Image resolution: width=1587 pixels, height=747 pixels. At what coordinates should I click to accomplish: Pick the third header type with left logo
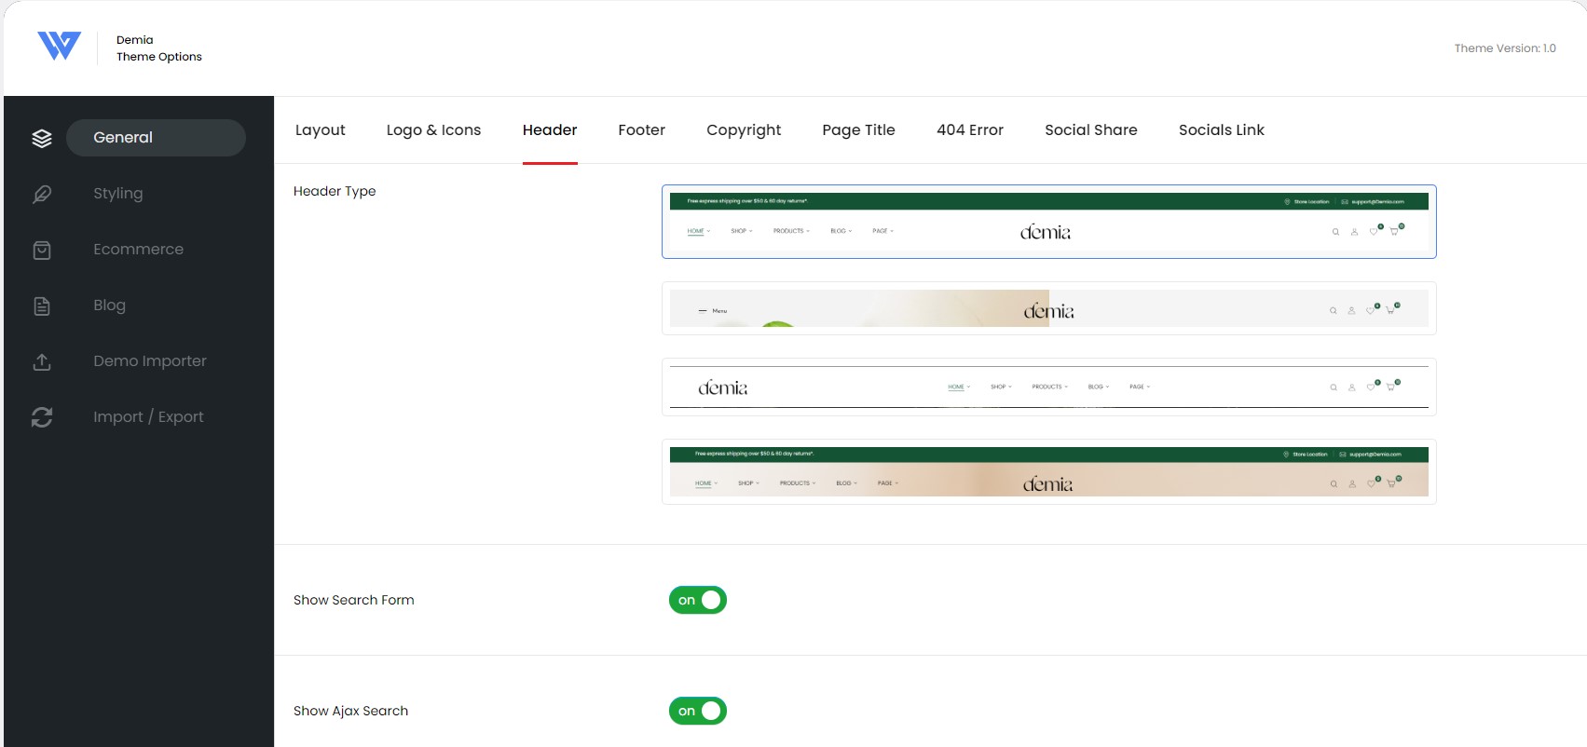(x=1049, y=387)
